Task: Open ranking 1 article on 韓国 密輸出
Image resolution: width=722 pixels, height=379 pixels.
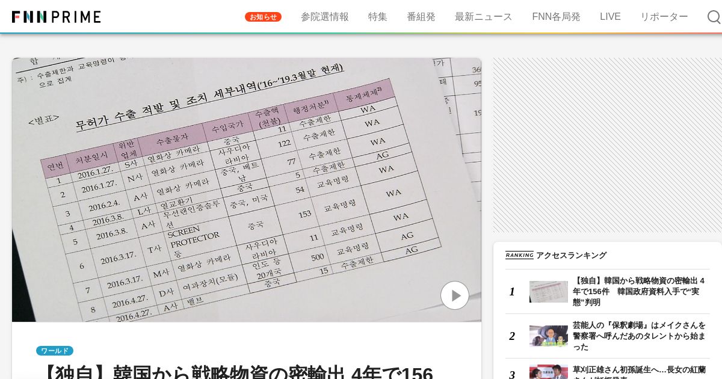Action: [639, 292]
